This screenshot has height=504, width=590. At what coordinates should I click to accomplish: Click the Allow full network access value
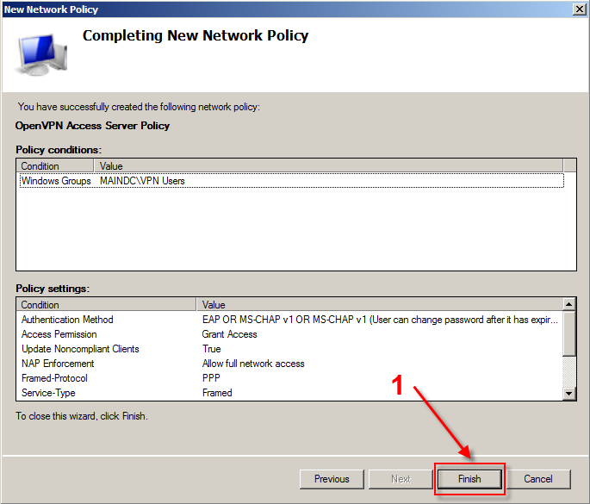(x=253, y=364)
